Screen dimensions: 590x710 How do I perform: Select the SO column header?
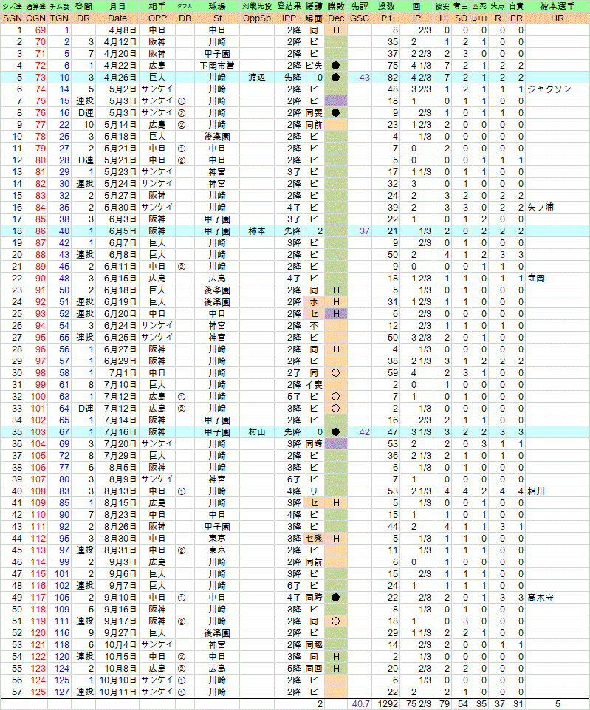tap(461, 18)
